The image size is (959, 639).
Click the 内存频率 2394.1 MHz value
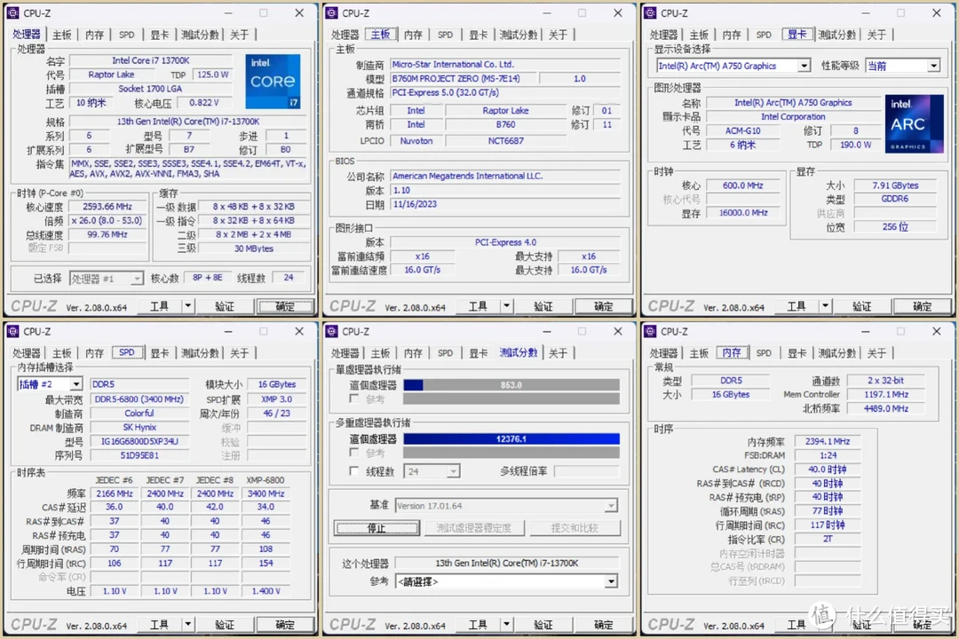[x=827, y=441]
